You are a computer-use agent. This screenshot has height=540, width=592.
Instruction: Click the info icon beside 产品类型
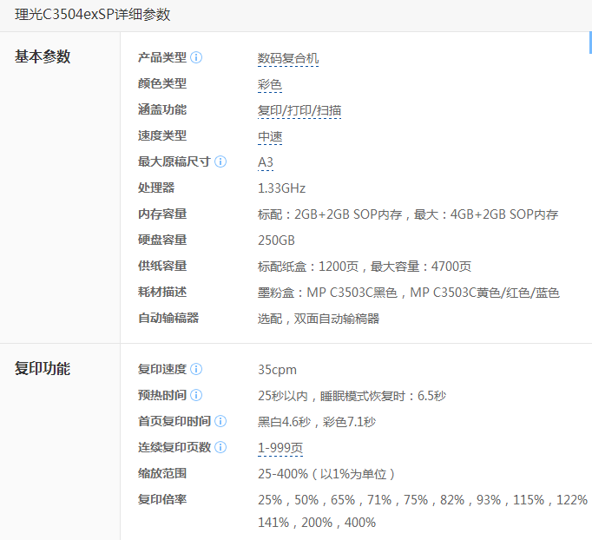click(196, 57)
